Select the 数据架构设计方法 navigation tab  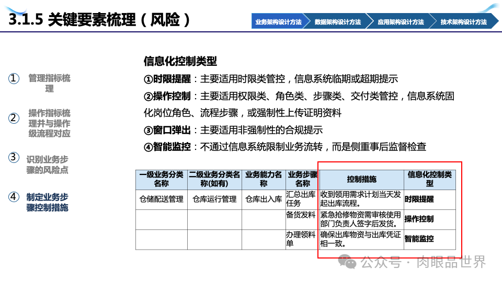tap(338, 21)
